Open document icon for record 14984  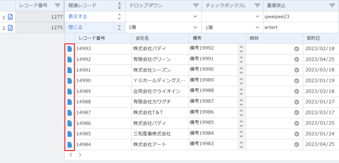pyautogui.click(x=69, y=145)
